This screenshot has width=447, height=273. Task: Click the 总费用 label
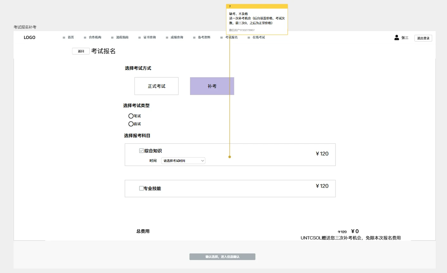(x=143, y=231)
